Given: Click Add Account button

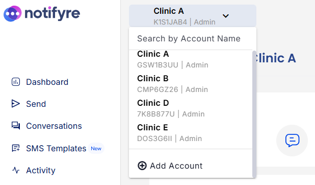Looking at the screenshot, I should pos(170,166).
